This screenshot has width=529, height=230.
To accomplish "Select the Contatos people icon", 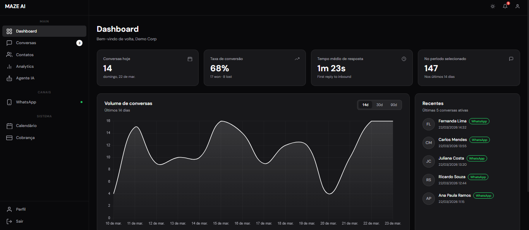I will click(9, 55).
